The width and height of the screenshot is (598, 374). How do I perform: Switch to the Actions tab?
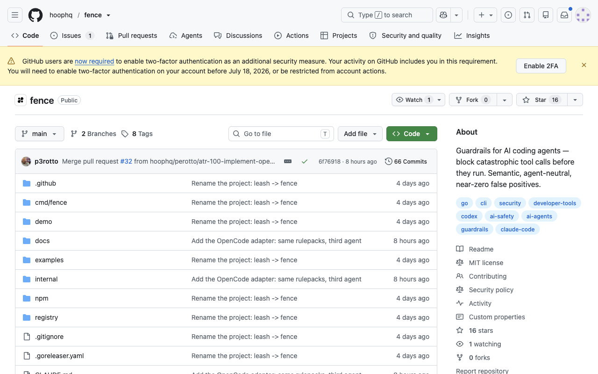point(291,36)
